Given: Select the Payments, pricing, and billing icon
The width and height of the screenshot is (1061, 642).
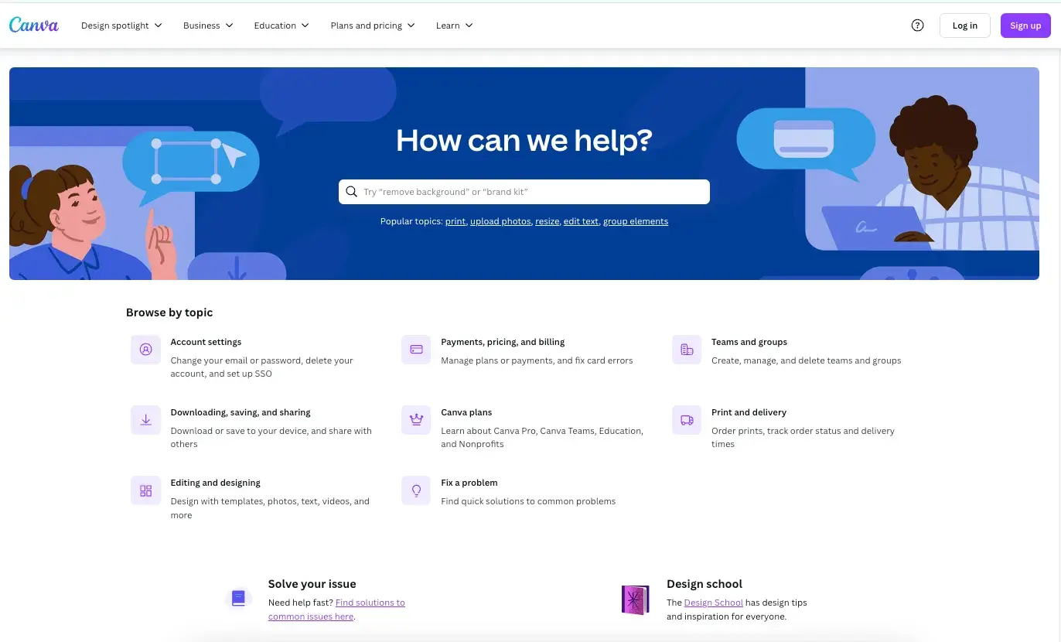Looking at the screenshot, I should click(416, 350).
